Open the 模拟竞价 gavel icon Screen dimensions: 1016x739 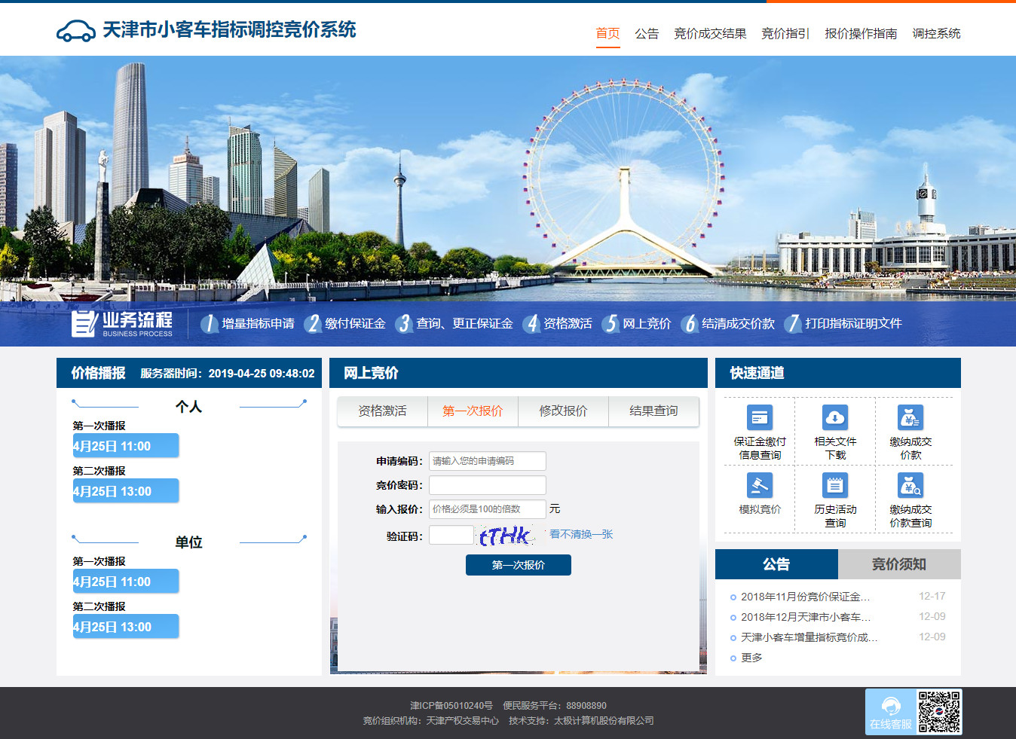[x=759, y=485]
